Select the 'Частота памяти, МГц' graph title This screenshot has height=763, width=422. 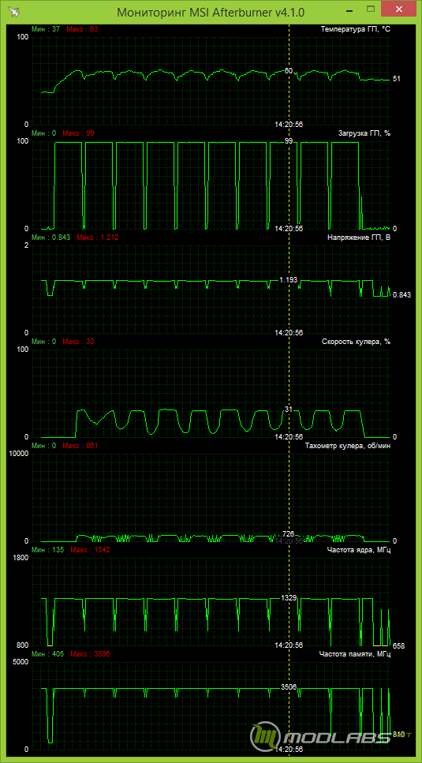point(354,654)
